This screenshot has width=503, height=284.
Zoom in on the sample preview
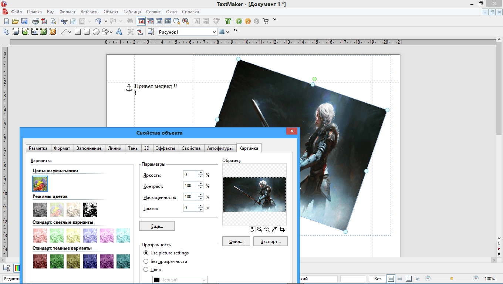260,229
